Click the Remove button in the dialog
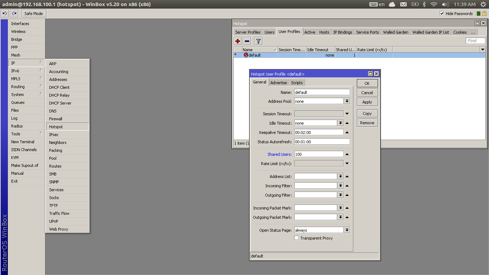The height and width of the screenshot is (275, 489). tap(367, 123)
